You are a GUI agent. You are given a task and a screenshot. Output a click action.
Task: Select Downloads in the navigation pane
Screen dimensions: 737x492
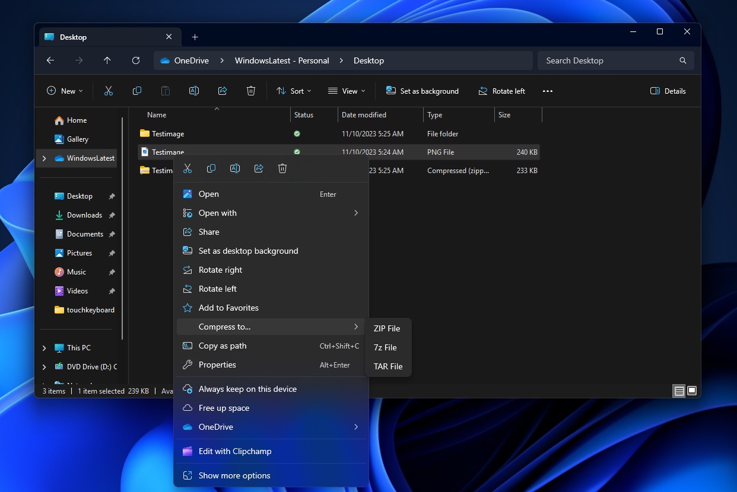[x=84, y=215]
